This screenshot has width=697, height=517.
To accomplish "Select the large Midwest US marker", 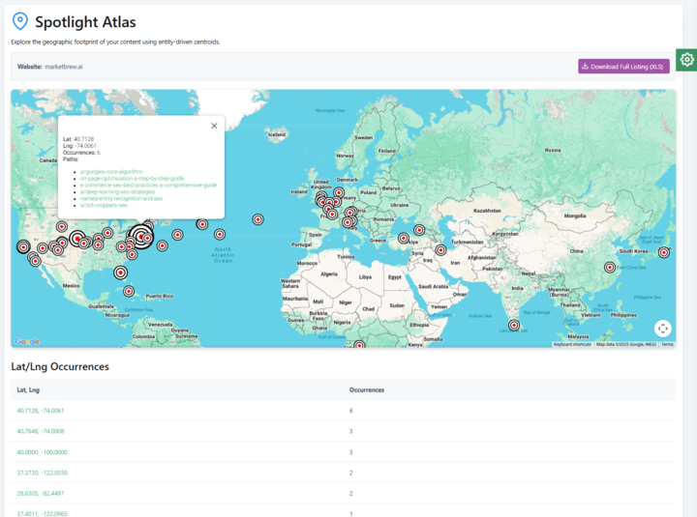I will point(77,239).
